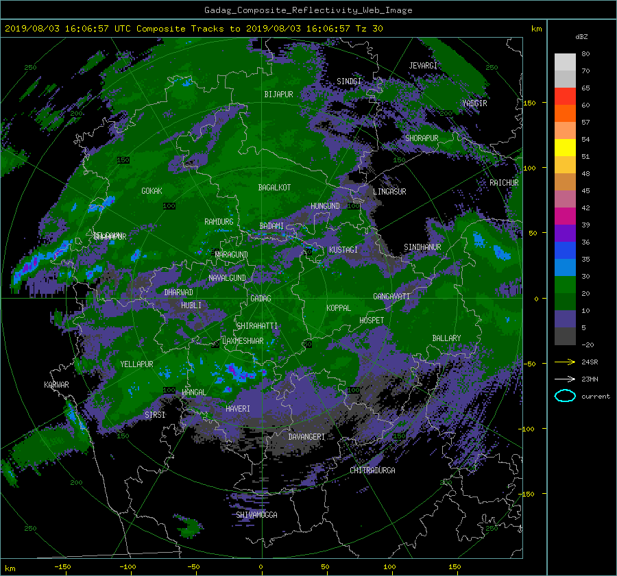The height and width of the screenshot is (576, 617).
Task: Click the SIRSI city label
Action: pos(155,415)
